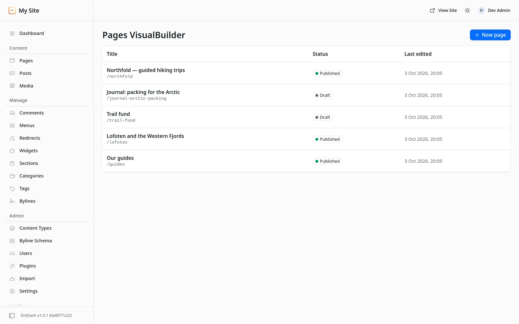Select Comments in the Manage section
Image resolution: width=519 pixels, height=324 pixels.
[x=47, y=113]
